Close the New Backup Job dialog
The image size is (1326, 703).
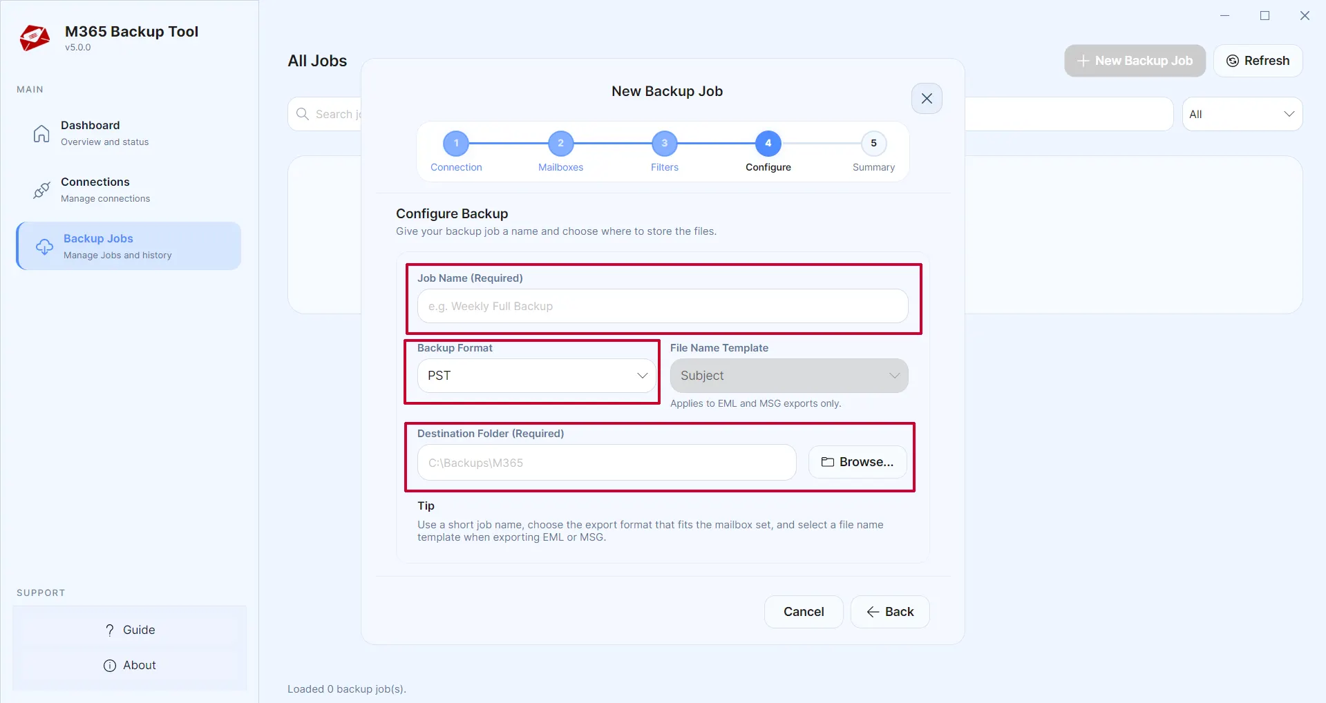927,98
